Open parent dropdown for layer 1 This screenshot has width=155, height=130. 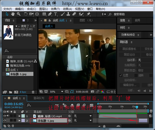pos(83,116)
